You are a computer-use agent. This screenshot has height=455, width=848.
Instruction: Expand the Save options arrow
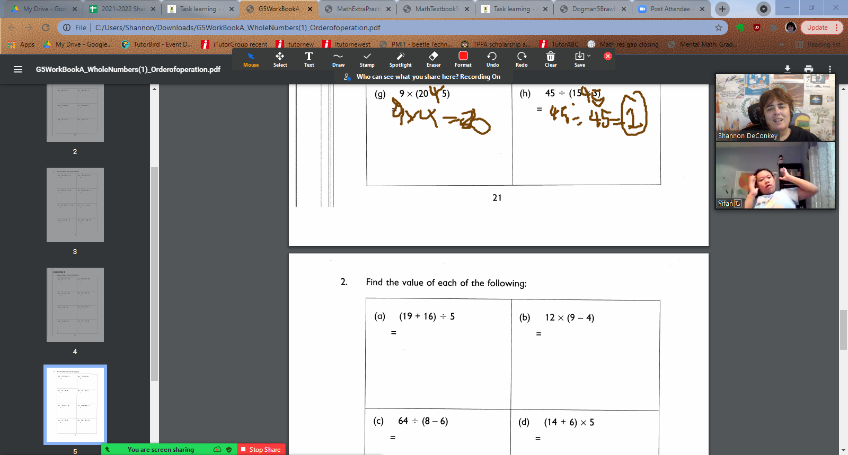pyautogui.click(x=589, y=56)
